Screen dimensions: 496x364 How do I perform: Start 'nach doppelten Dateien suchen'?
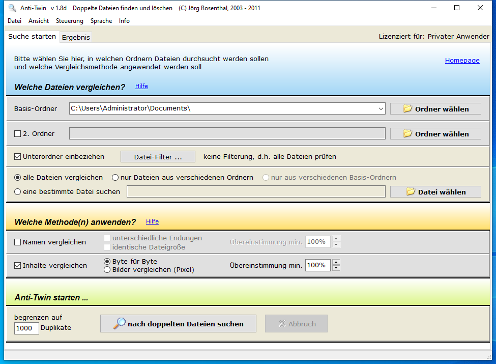point(178,323)
